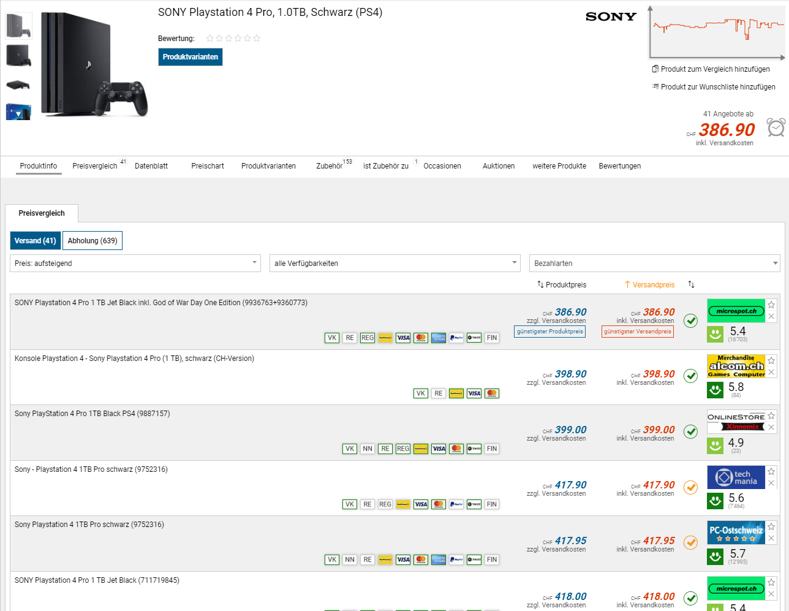Click 'Produkt zur Wunschliste hinzufügen' link
This screenshot has height=611, width=789.
717,87
